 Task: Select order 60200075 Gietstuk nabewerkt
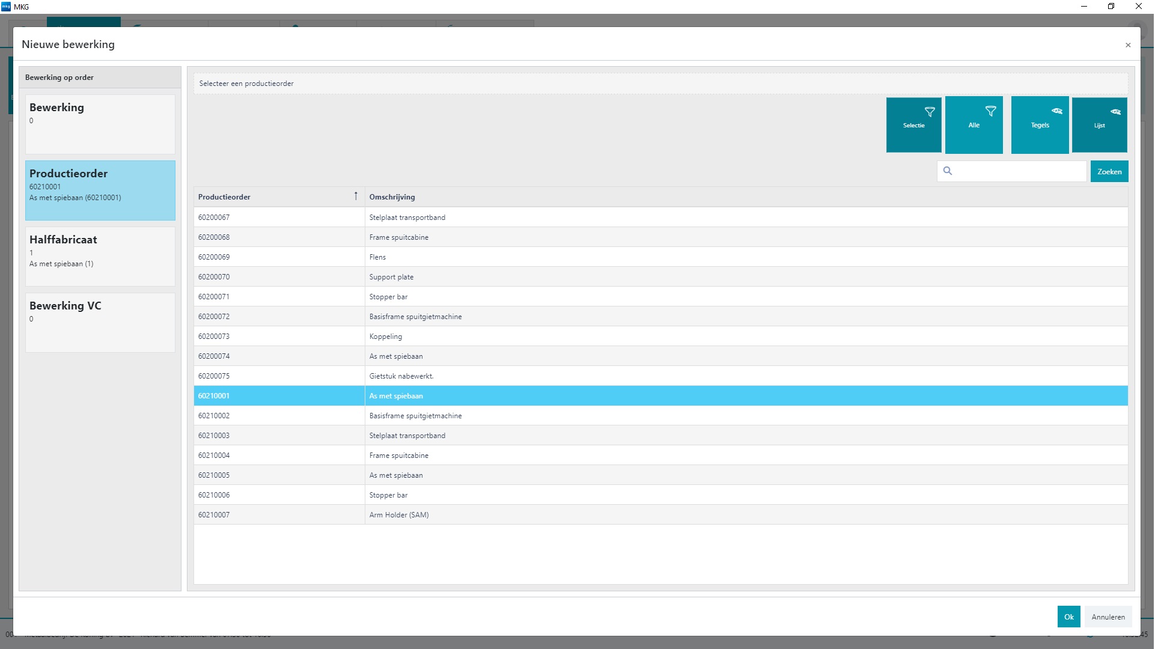pyautogui.click(x=660, y=376)
